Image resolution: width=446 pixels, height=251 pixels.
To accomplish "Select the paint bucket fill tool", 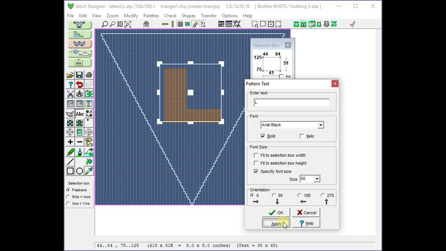I will pos(89,162).
